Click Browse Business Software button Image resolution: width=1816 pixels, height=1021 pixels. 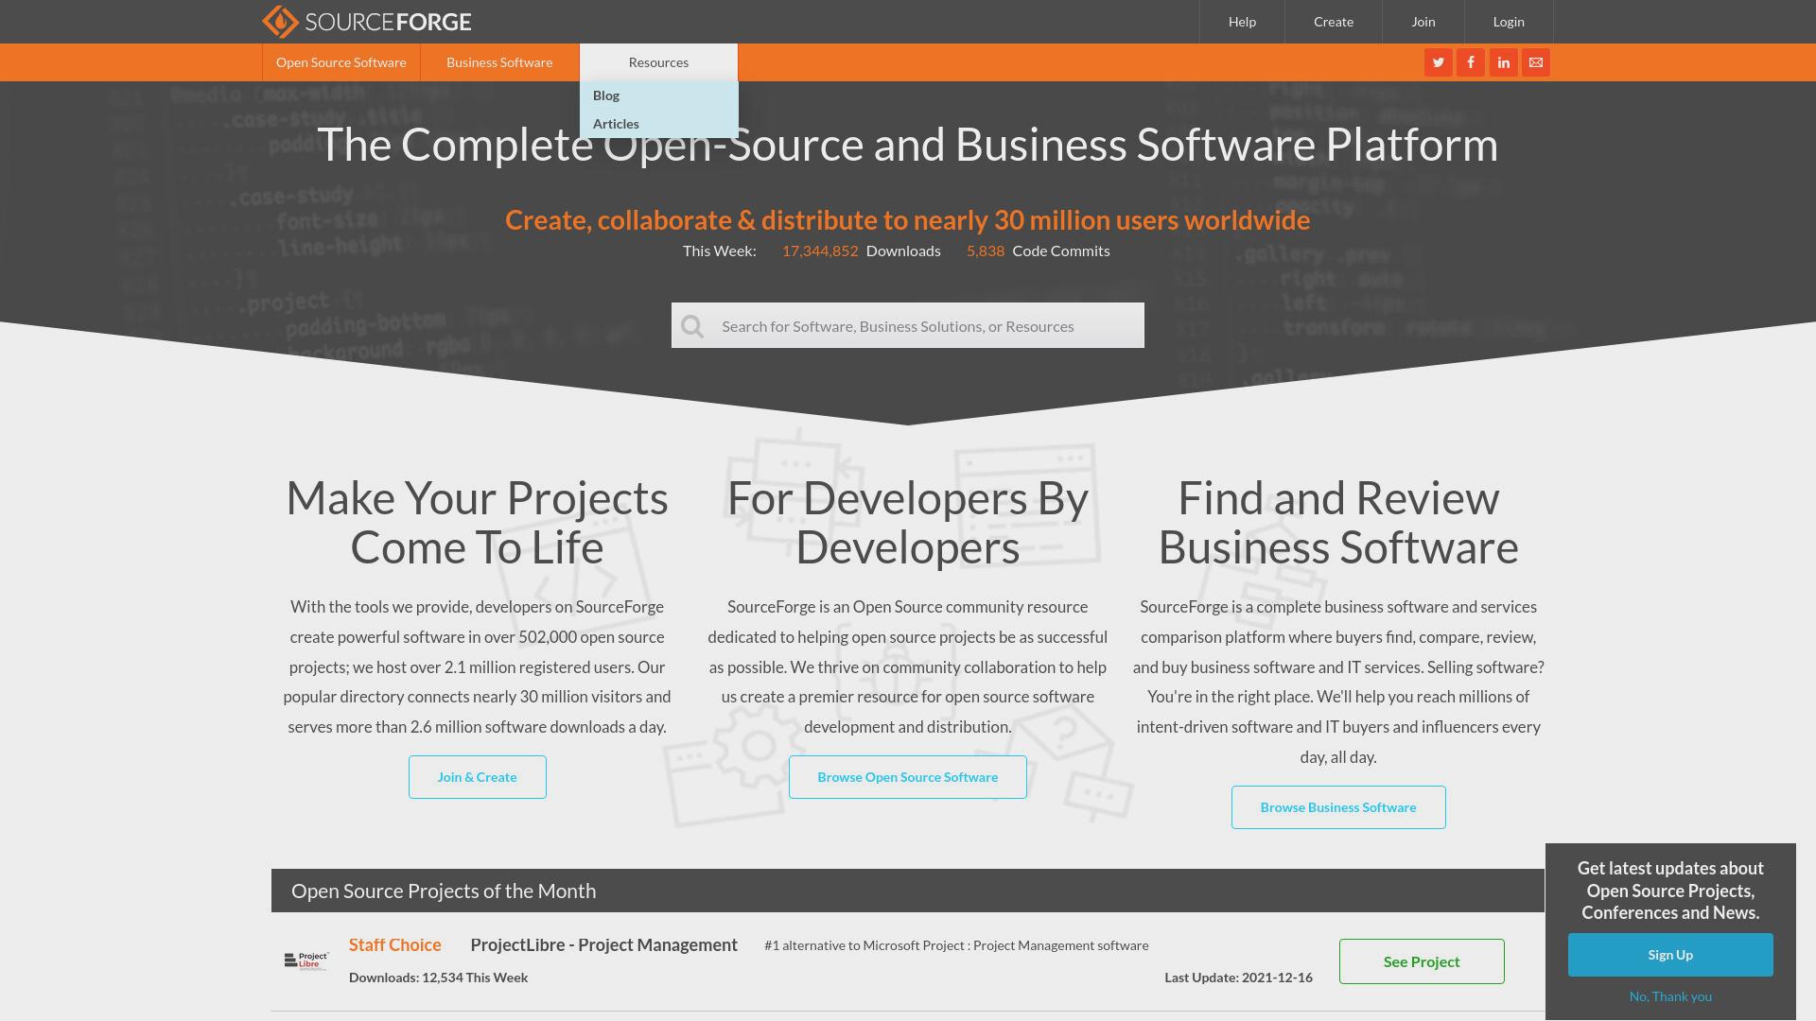(1337, 807)
